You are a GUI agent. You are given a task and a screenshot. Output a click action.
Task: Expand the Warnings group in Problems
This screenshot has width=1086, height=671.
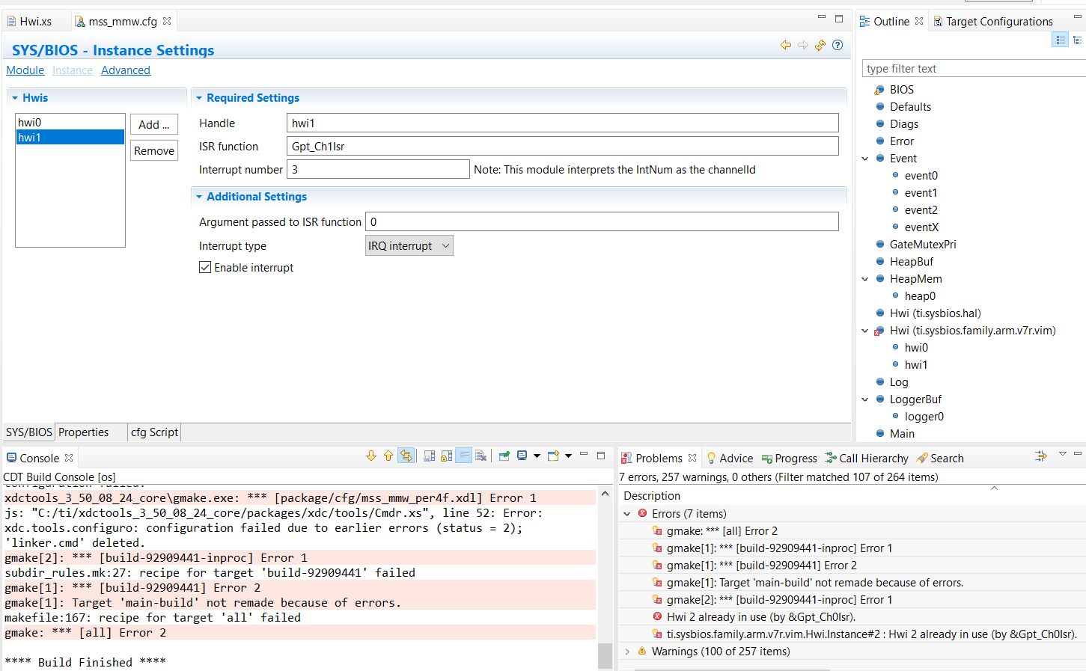(x=627, y=652)
